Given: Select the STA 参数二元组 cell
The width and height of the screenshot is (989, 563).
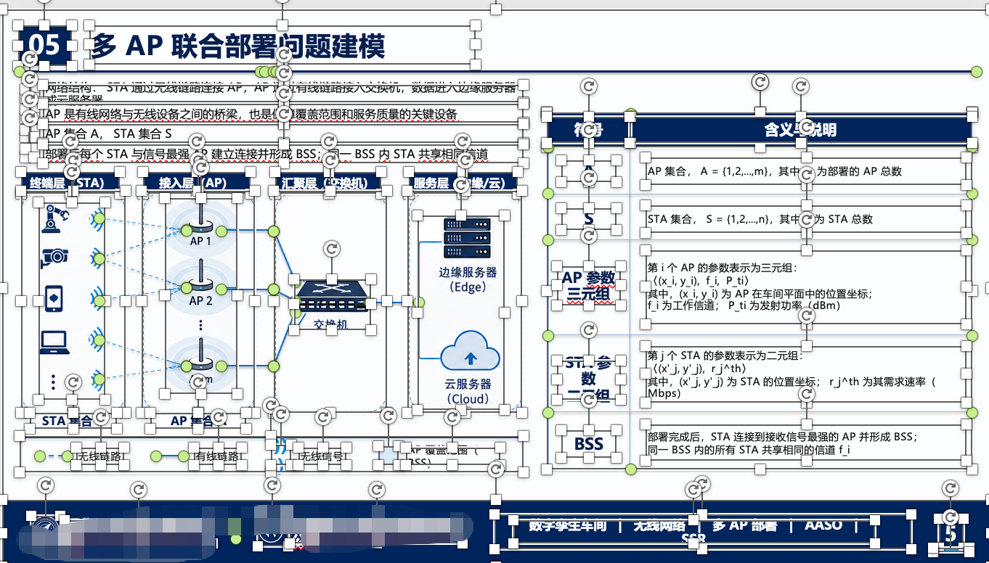Looking at the screenshot, I should coord(588,379).
